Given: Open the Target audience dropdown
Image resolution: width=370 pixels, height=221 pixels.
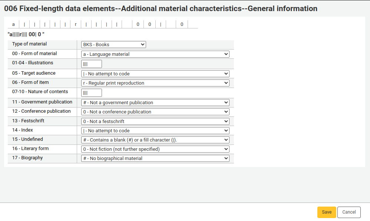Looking at the screenshot, I should point(155,74).
